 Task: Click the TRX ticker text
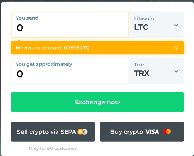coord(142,73)
